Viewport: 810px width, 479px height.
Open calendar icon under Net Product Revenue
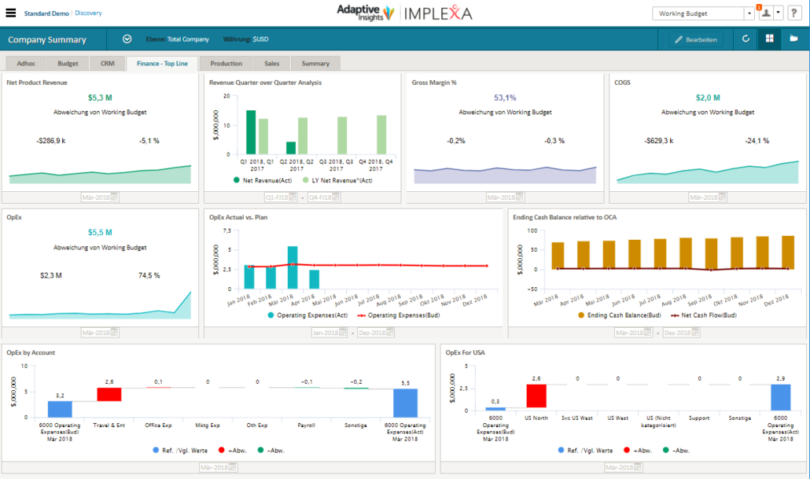tap(114, 197)
